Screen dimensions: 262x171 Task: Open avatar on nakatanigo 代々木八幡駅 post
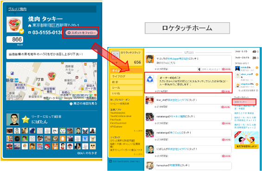(x=150, y=117)
